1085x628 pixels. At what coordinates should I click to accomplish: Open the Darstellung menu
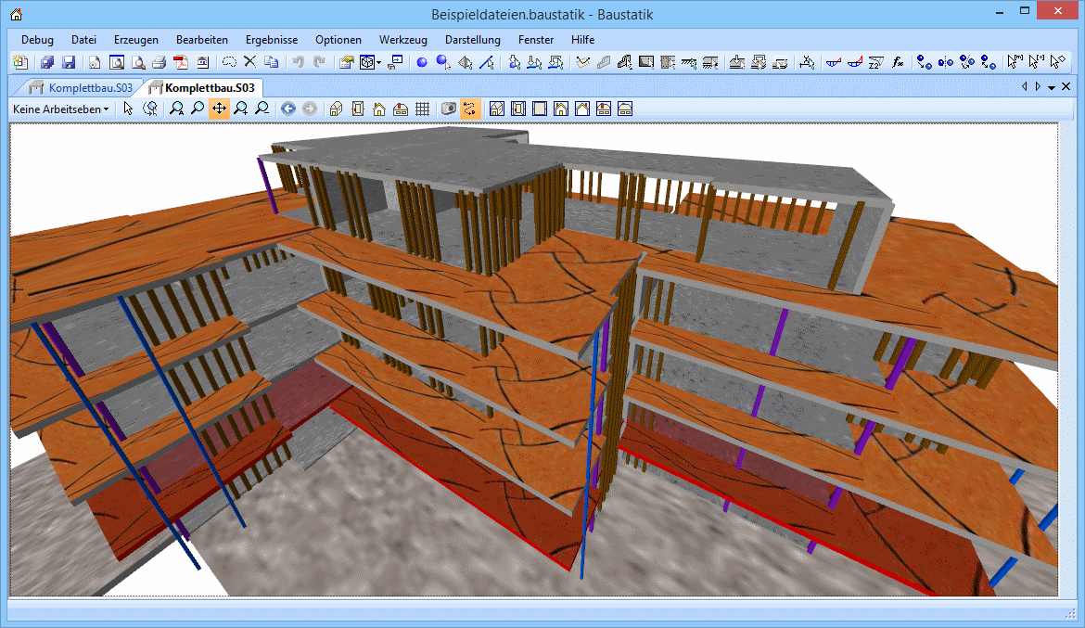point(472,40)
